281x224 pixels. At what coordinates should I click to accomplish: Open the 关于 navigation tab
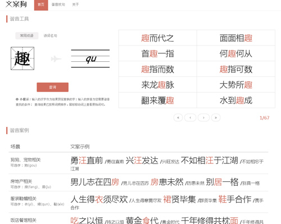(75, 4)
